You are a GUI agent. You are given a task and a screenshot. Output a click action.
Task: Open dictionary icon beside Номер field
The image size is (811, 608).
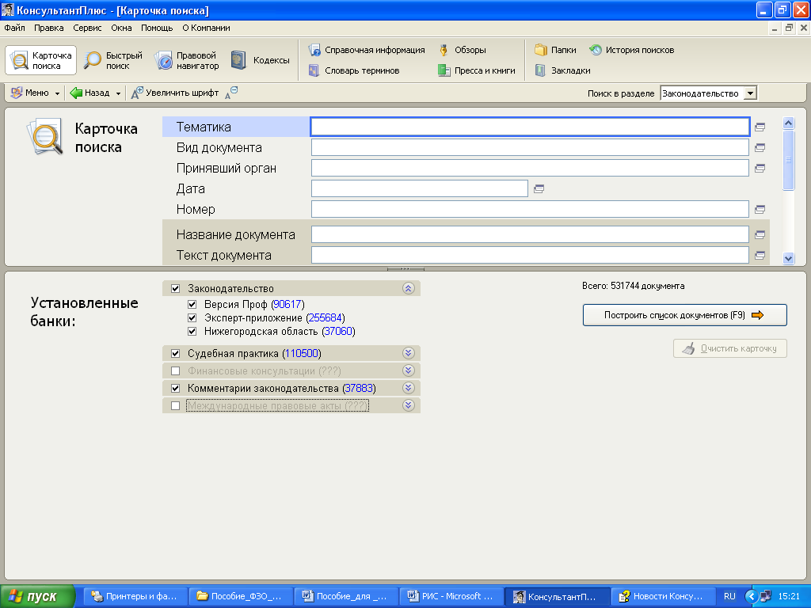tap(760, 209)
